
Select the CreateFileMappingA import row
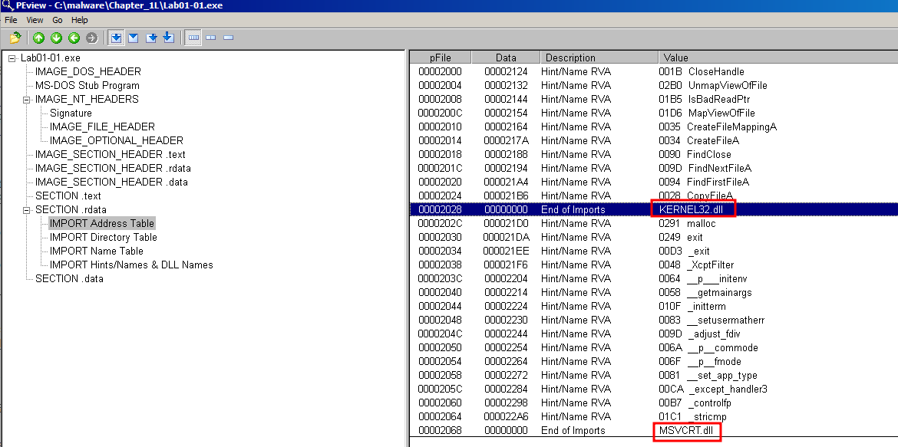coord(654,127)
